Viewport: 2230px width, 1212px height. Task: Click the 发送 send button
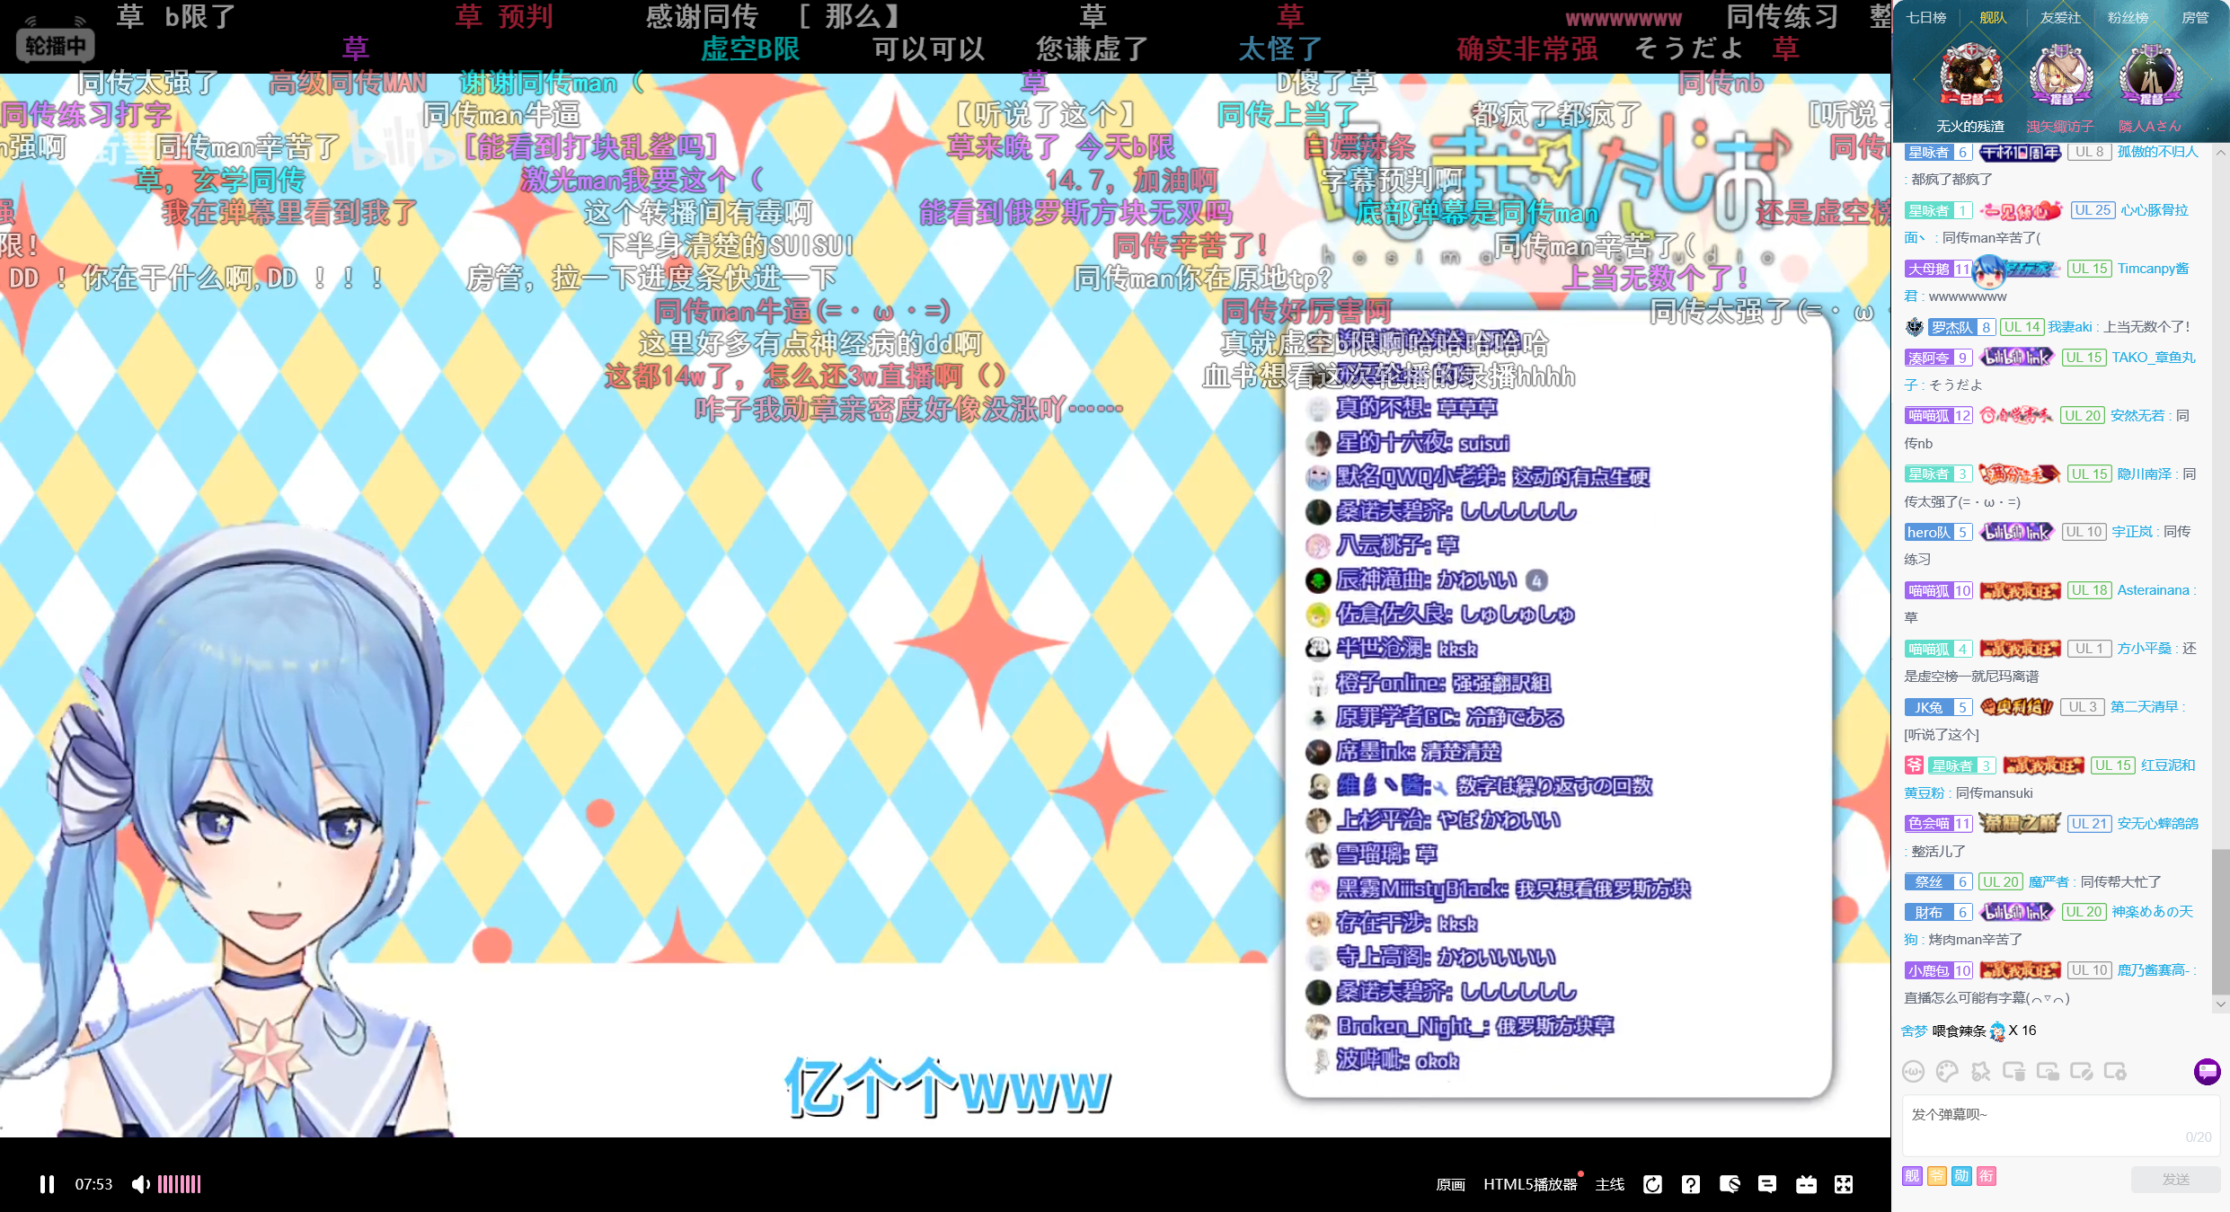coord(2175,1179)
